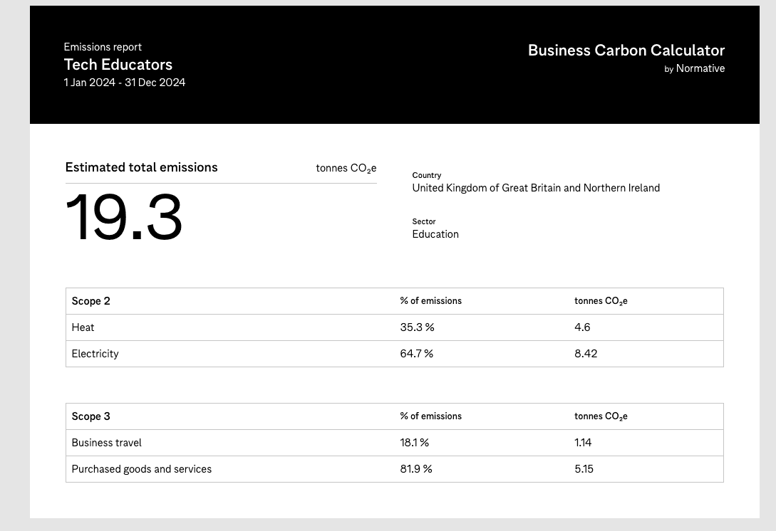Click the '64.7 %' Electricity percentage

tap(417, 354)
